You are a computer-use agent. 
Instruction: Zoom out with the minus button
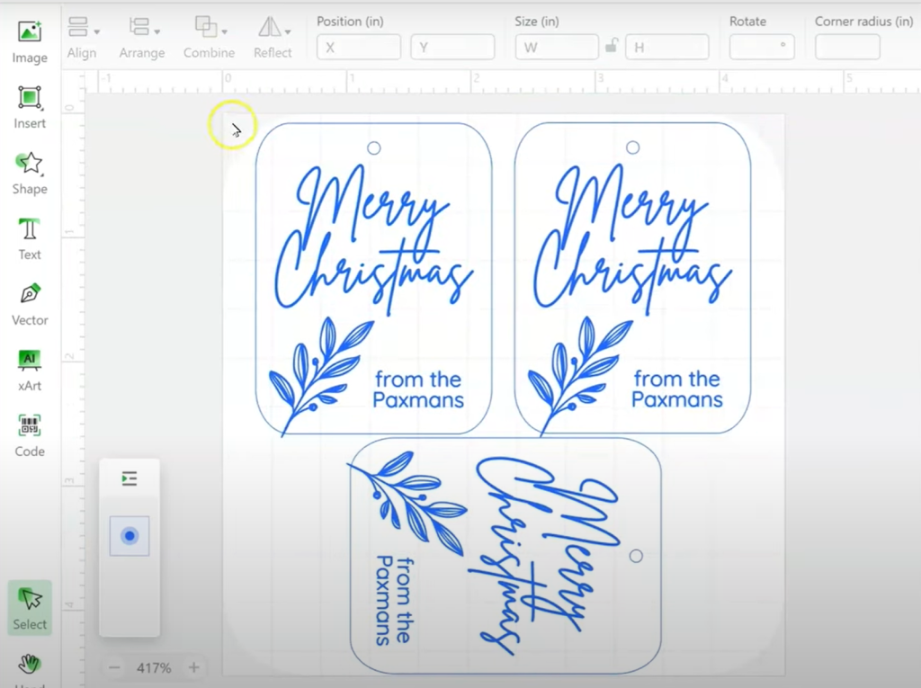tap(114, 668)
